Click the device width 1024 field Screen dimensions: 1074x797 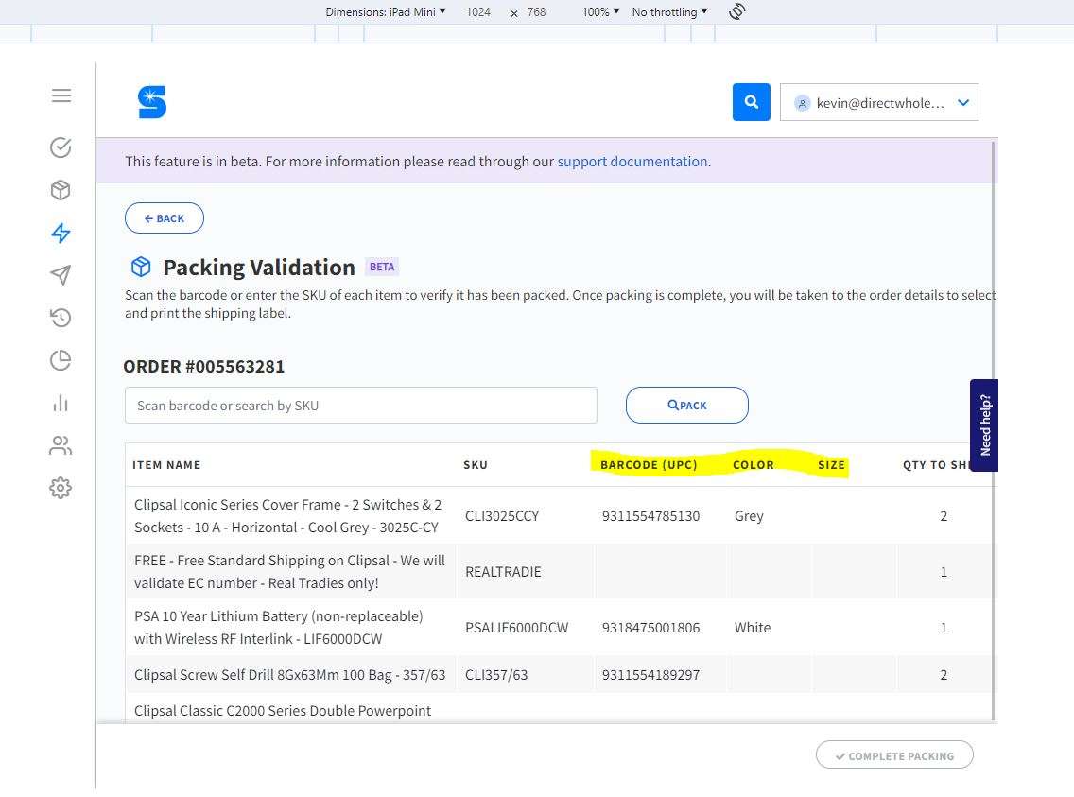pyautogui.click(x=478, y=11)
